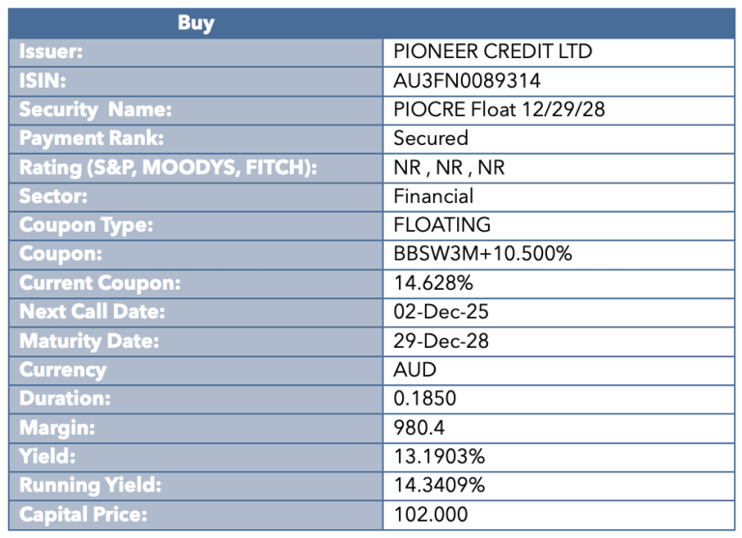Select the yield value 13.1903%
This screenshot has width=742, height=538.
[x=441, y=457]
